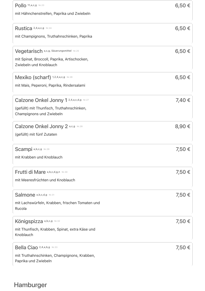Select the Pollo pizza item
205x291 pixels.
coord(21,6)
